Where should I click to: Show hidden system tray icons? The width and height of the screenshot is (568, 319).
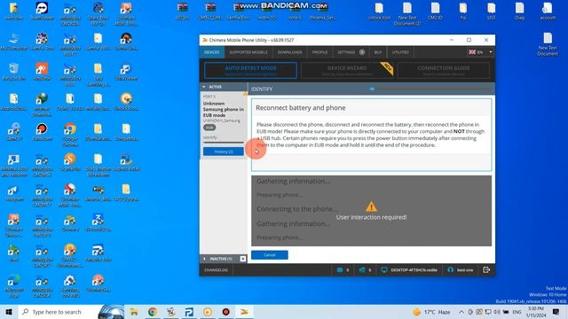tap(461, 312)
